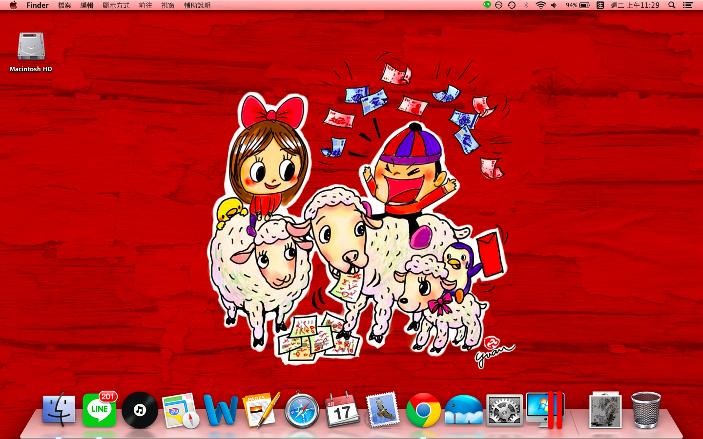Open the Time Machine menu bar icon
This screenshot has height=439, width=703.
coord(512,5)
